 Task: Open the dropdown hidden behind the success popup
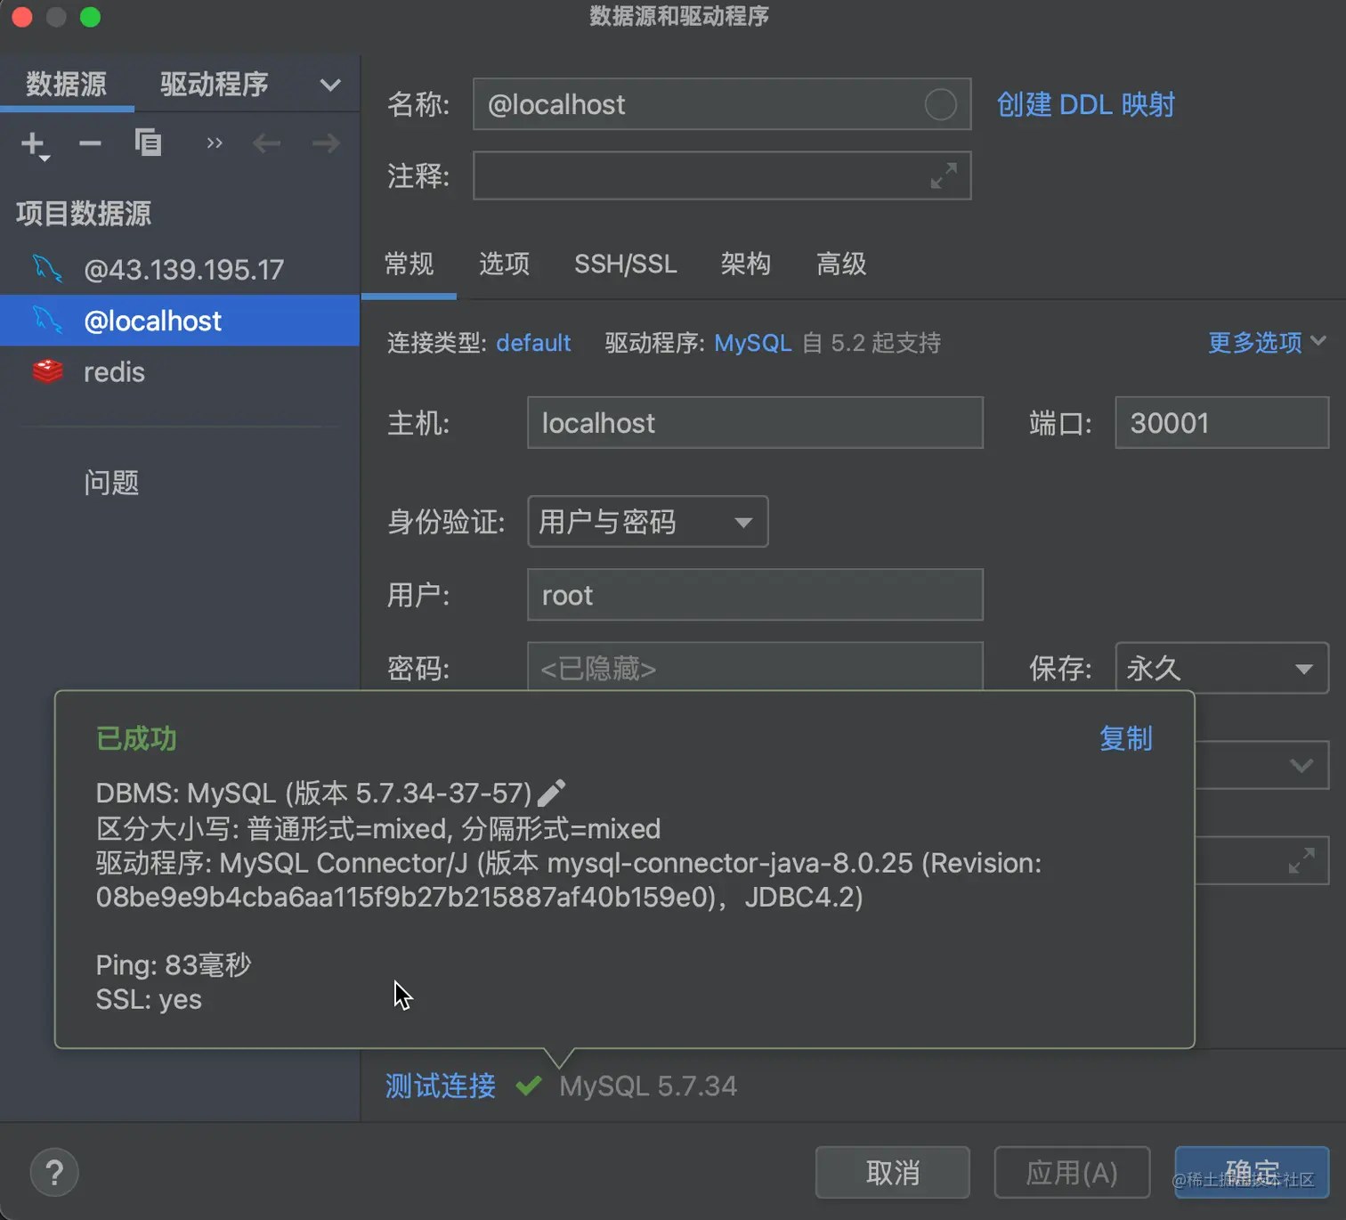coord(1301,766)
